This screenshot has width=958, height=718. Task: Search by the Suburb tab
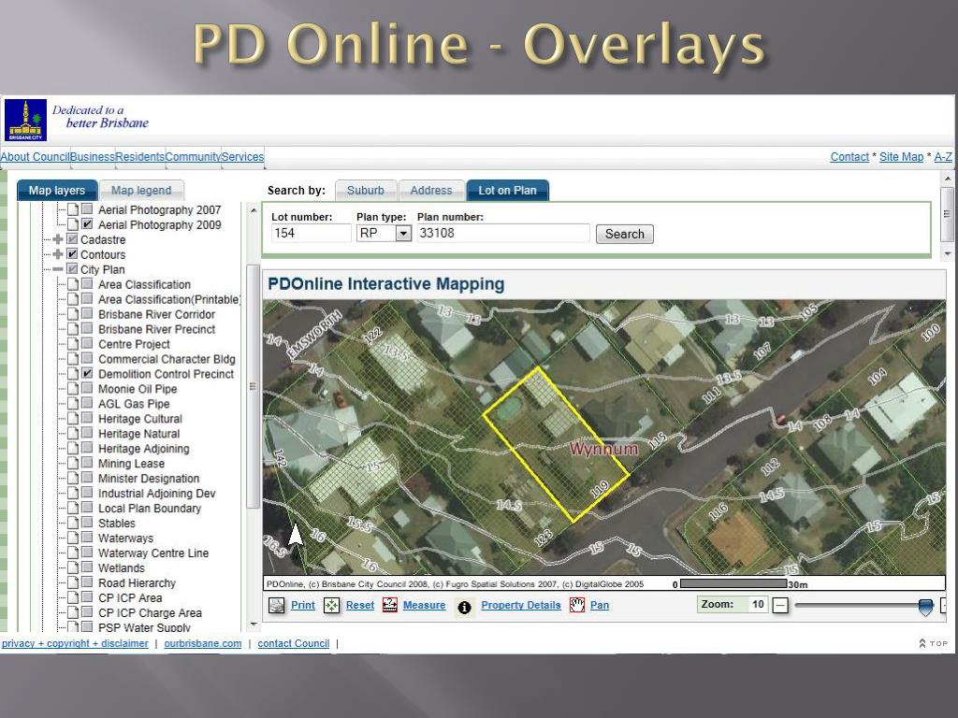366,191
